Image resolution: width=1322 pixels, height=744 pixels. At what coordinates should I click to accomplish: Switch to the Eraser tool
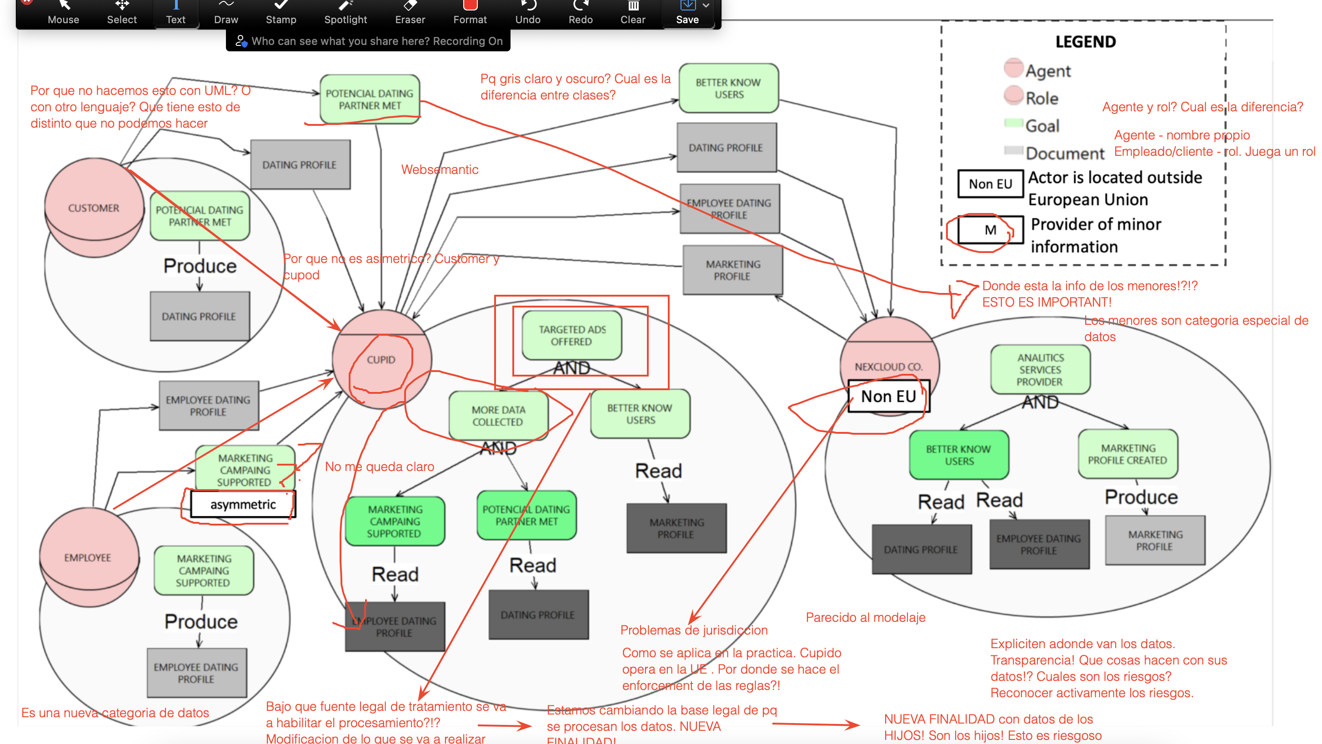[x=410, y=12]
